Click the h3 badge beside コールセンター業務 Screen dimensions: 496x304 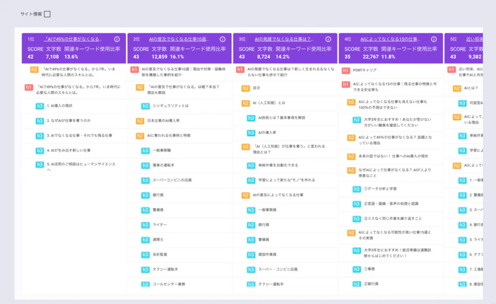[x=145, y=284]
